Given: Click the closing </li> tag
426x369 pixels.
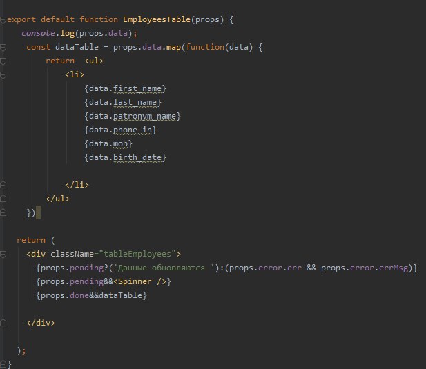Looking at the screenshot, I should [77, 185].
